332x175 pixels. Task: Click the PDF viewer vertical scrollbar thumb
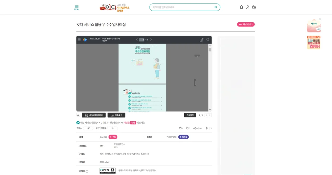click(210, 50)
